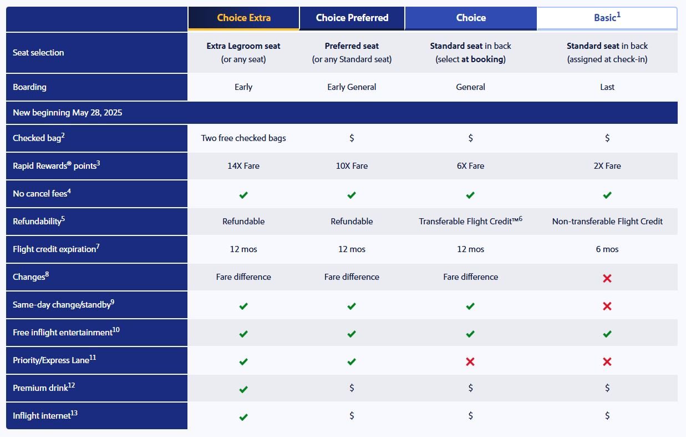
Task: Click red X for Choice Priority/Express Lane
Action: 470,361
